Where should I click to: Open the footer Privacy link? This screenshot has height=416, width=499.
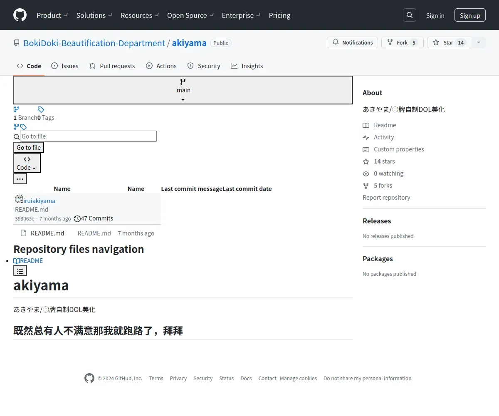[x=178, y=378]
